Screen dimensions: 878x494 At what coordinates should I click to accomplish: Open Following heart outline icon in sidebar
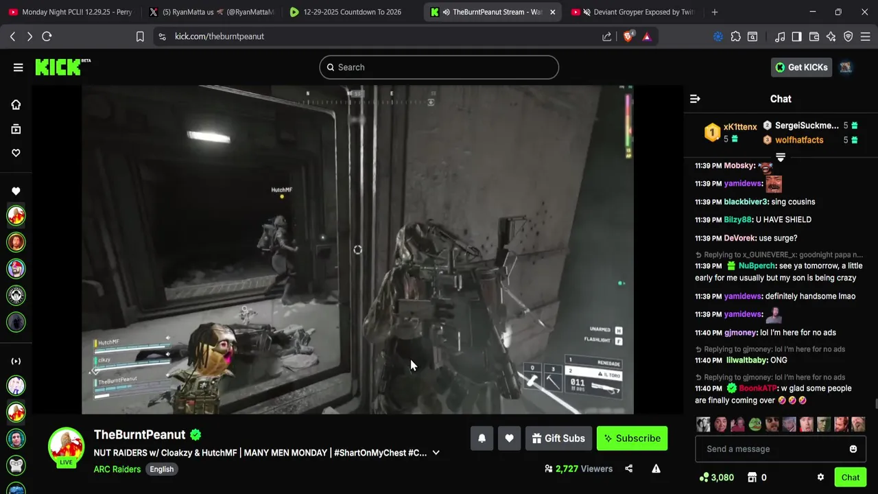[16, 153]
